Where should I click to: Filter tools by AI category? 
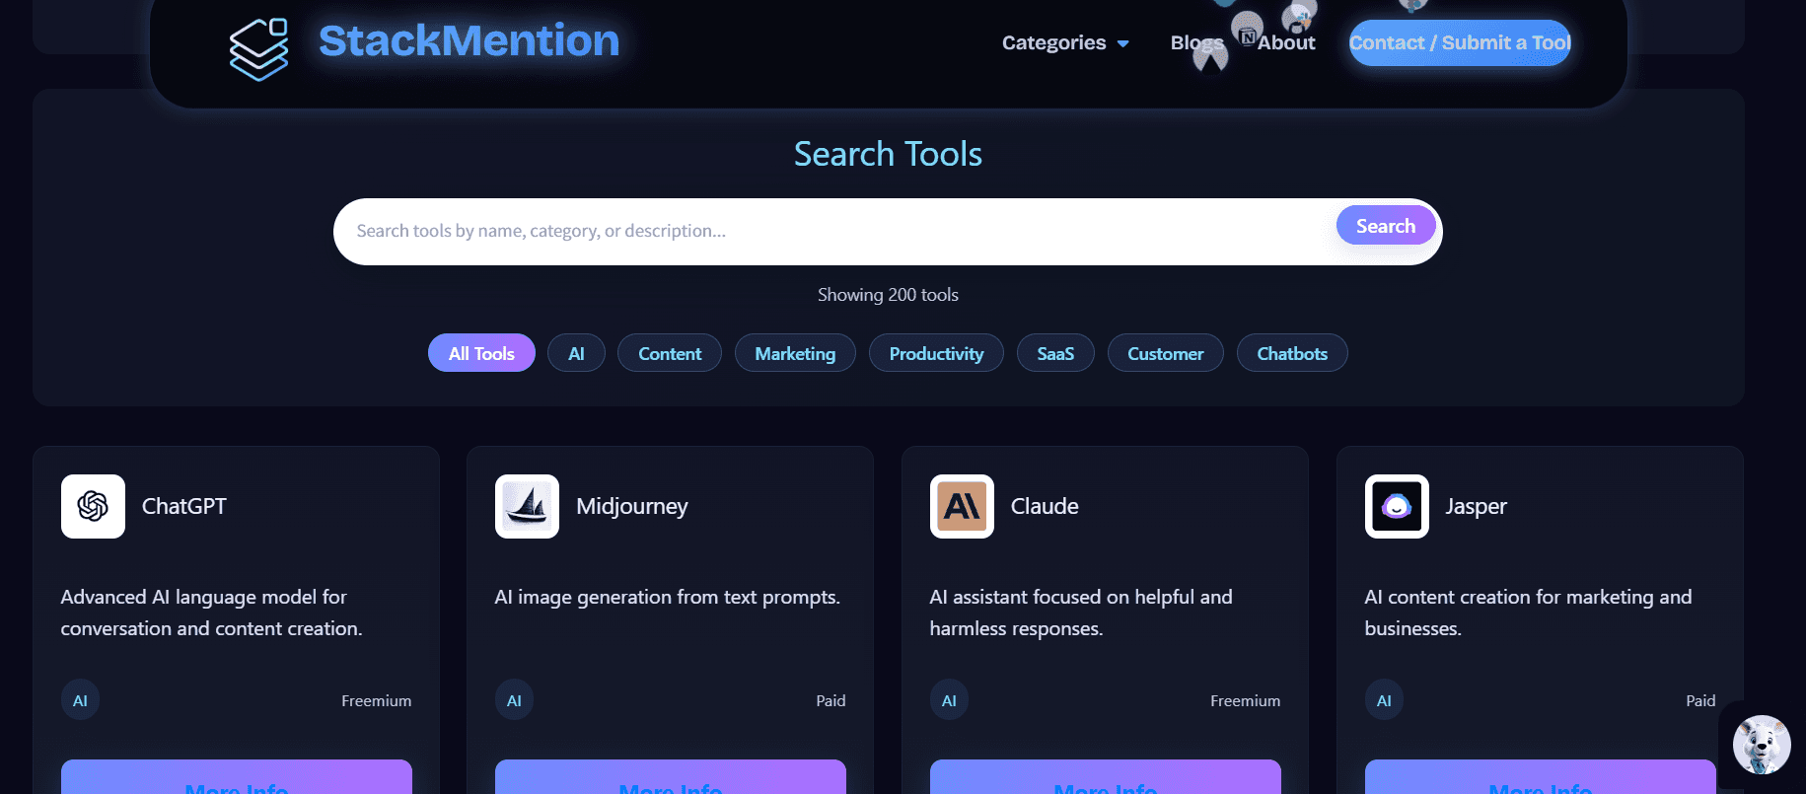pyautogui.click(x=576, y=353)
